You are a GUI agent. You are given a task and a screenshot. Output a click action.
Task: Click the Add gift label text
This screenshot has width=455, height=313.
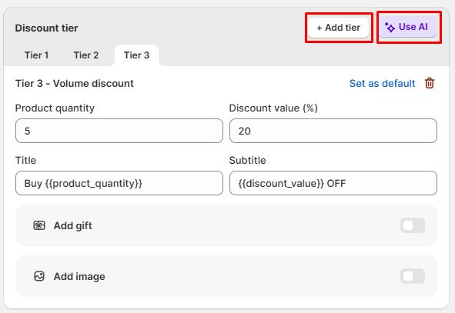point(73,226)
